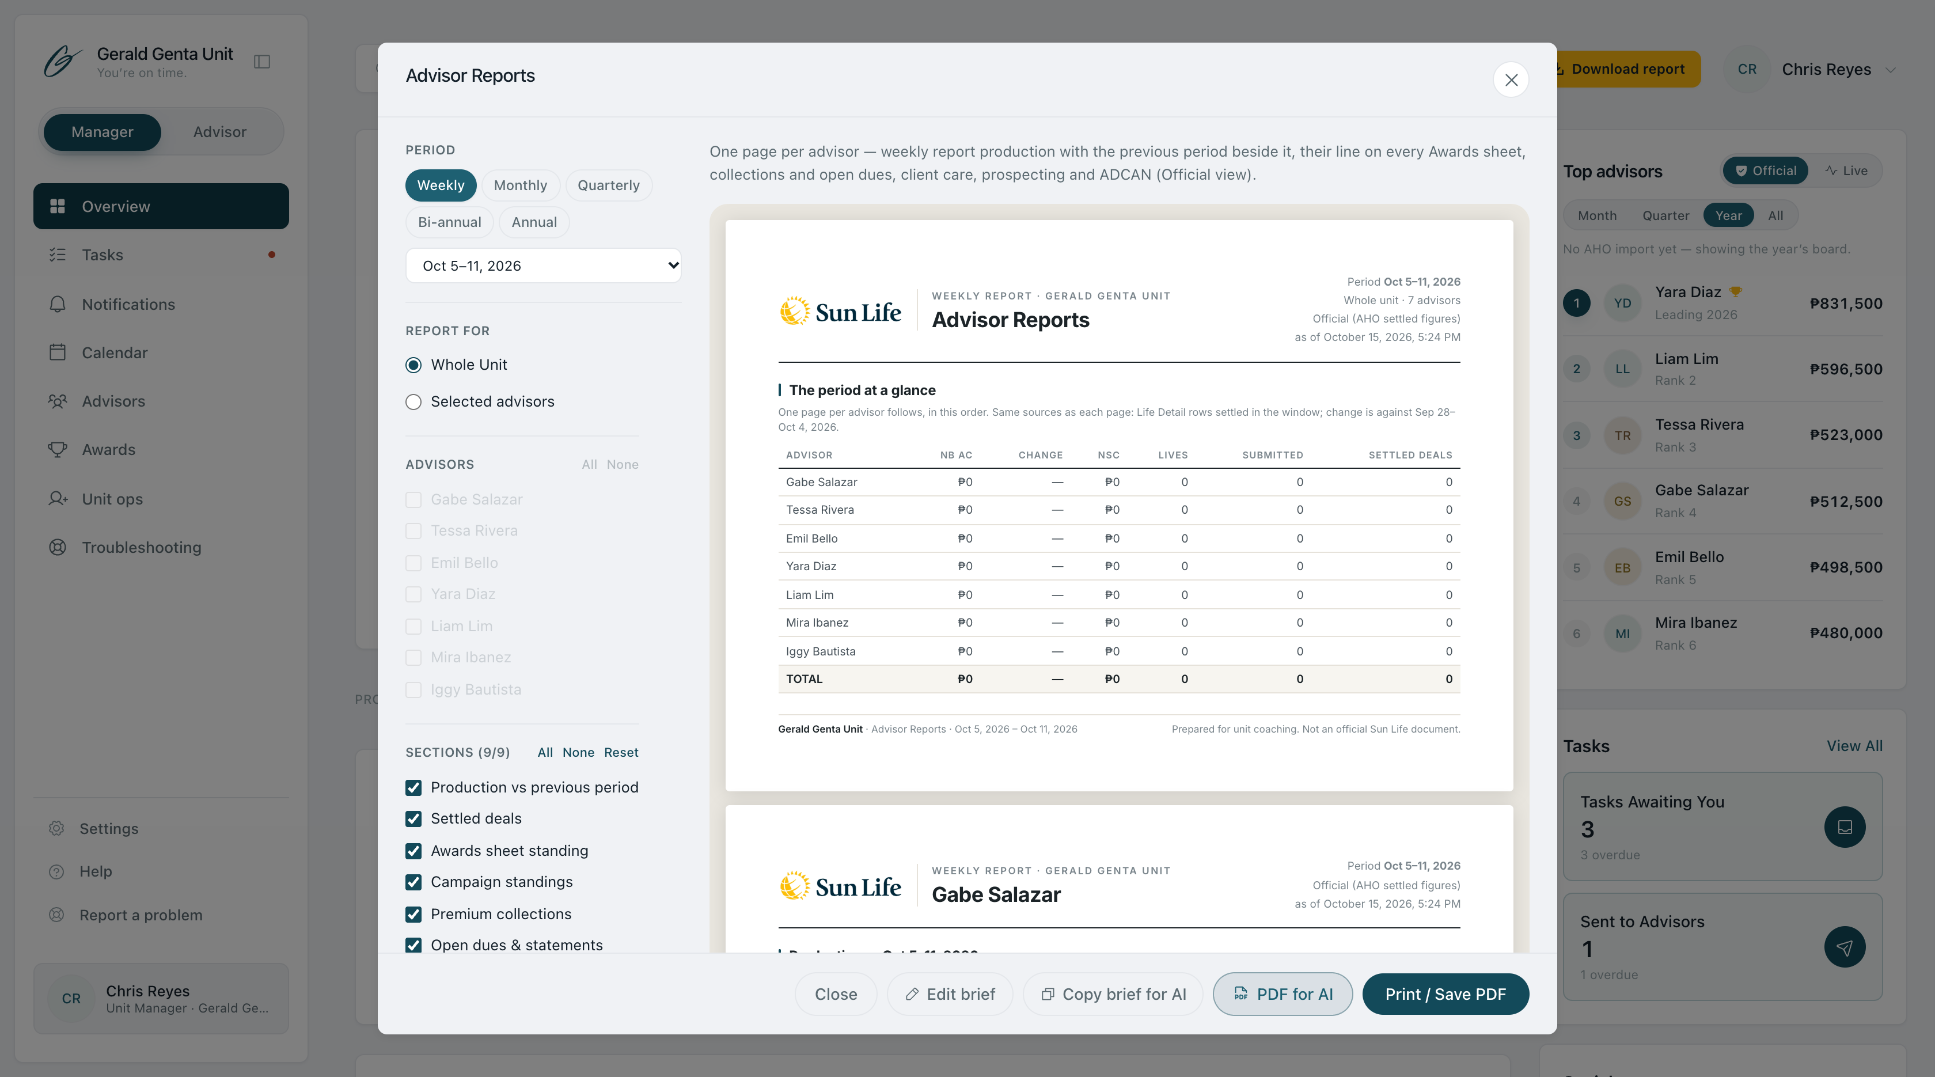Select the Quarterly period tab
1935x1077 pixels.
[x=609, y=185]
